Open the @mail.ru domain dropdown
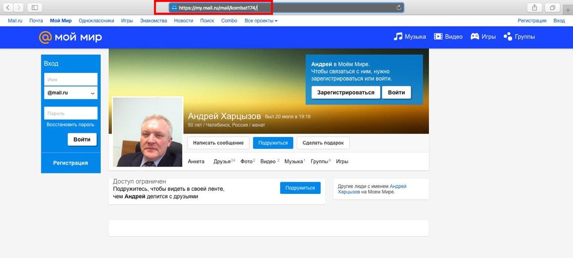Screen dimensions: 573x258 click(x=71, y=93)
